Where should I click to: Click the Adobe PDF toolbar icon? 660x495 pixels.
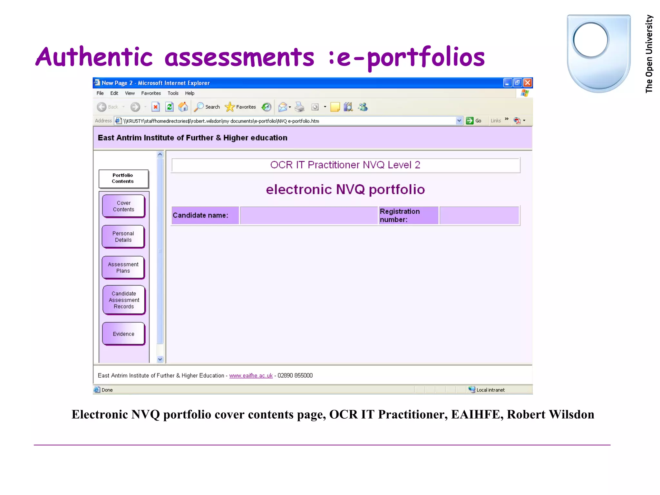click(517, 121)
